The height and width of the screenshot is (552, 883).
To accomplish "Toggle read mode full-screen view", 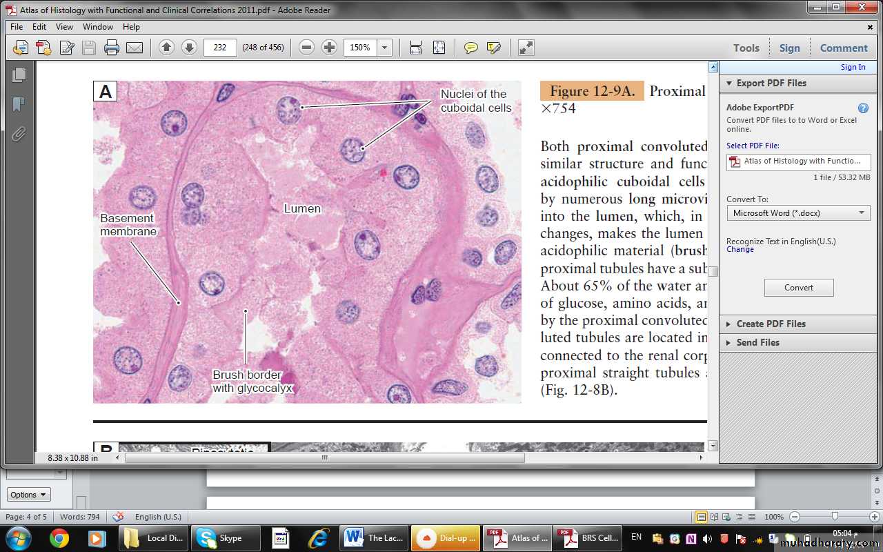I will [526, 48].
